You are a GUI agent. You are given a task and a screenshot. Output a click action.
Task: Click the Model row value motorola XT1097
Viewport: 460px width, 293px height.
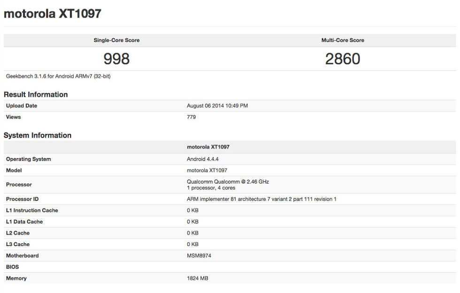coord(207,170)
